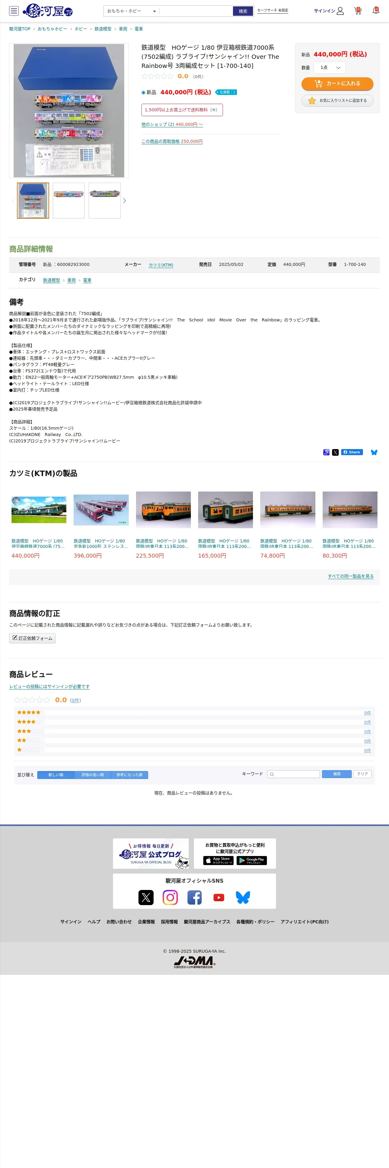Select the third train thumbnail
The width and height of the screenshot is (389, 1168).
105,200
